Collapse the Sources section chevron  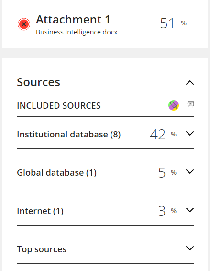tap(190, 83)
